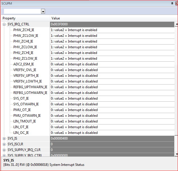This screenshot has height=171, width=178.
Task: Select the REFBG_UPTHWARN_IE bit field
Action: (x=30, y=87)
